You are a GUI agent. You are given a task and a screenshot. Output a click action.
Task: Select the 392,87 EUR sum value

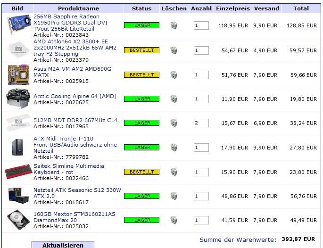(x=298, y=239)
